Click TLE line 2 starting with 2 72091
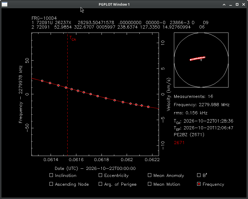 (x=118, y=27)
